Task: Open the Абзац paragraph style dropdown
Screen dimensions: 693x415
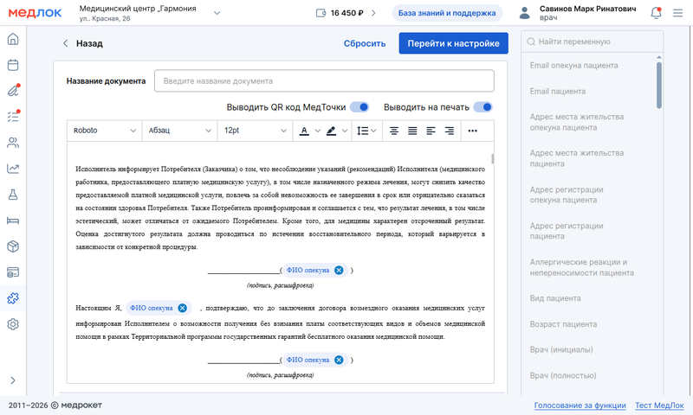Action: click(179, 131)
